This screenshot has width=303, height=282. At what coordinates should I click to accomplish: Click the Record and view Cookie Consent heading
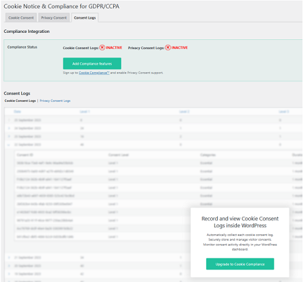point(240,222)
